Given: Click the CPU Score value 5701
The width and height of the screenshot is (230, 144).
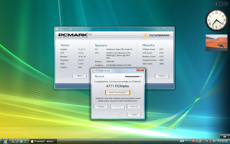Looking at the screenshot, I should [162, 53].
